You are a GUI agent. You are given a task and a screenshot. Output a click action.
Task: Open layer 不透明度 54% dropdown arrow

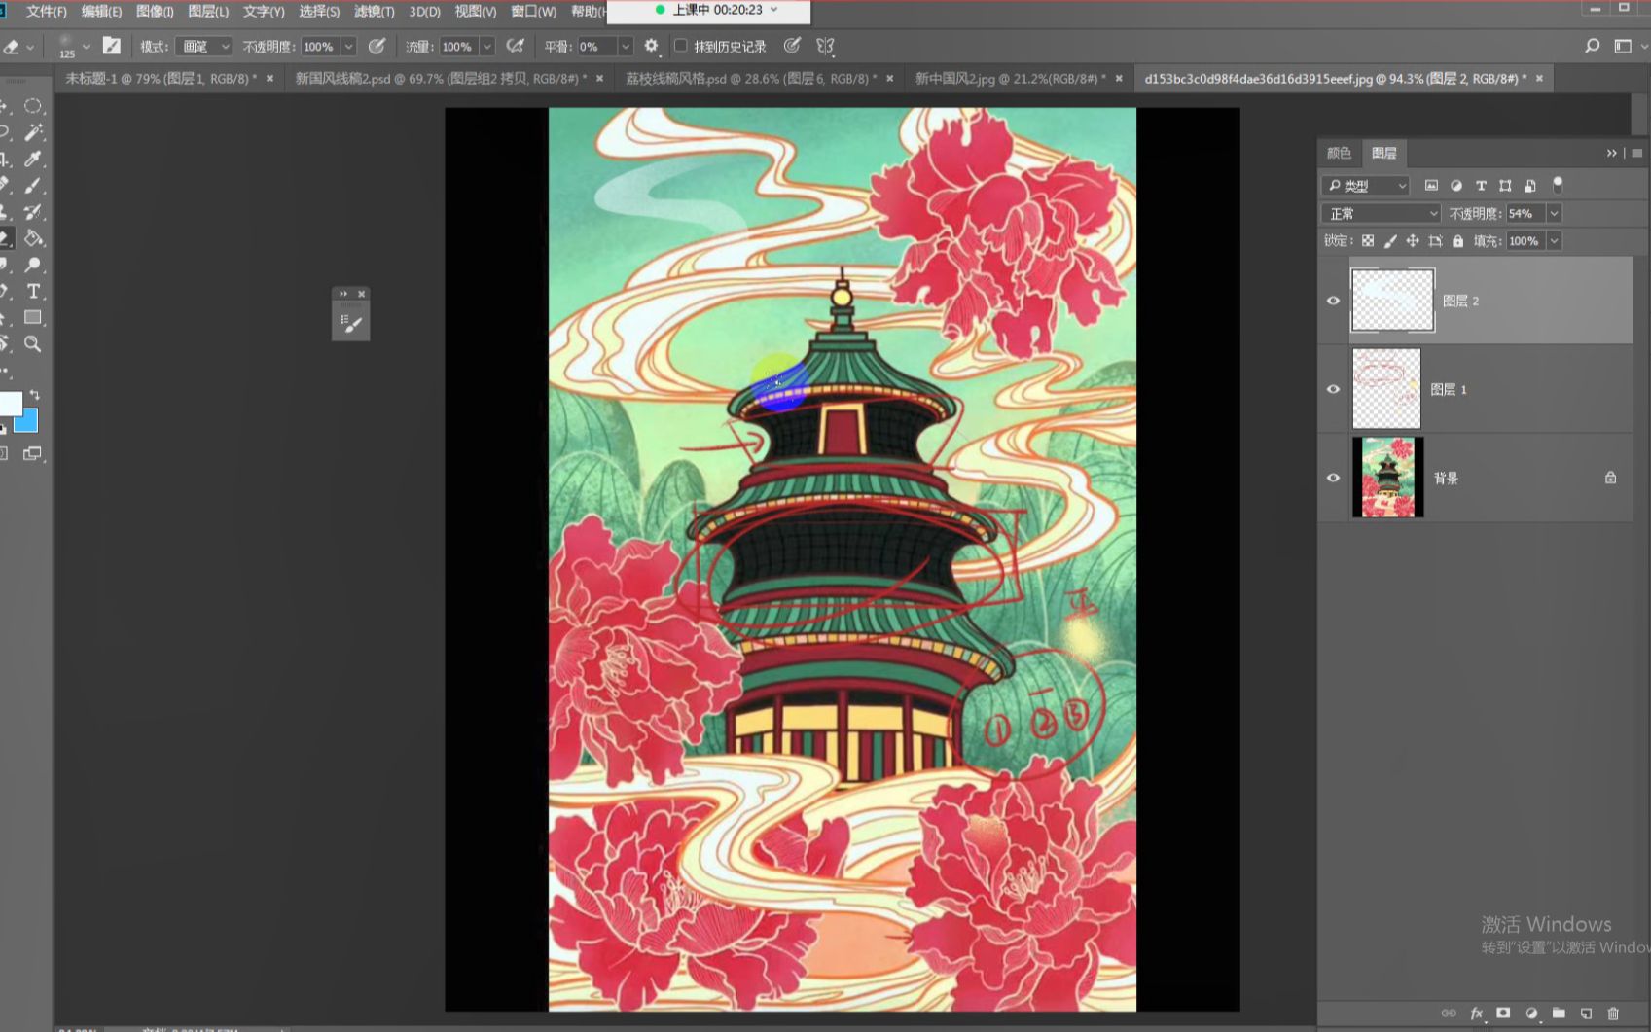coord(1554,213)
